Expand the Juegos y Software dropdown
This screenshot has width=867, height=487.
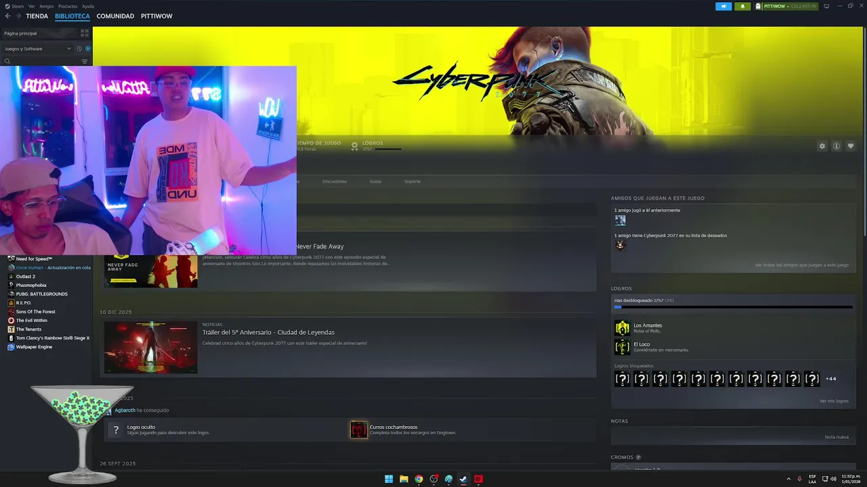pos(37,49)
